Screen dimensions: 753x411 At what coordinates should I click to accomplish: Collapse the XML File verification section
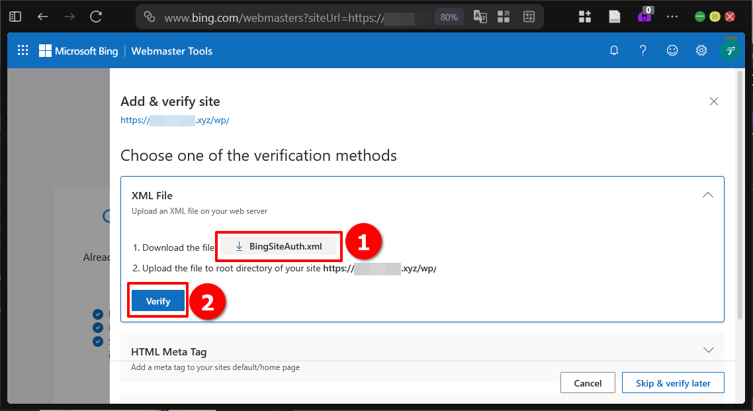[708, 195]
